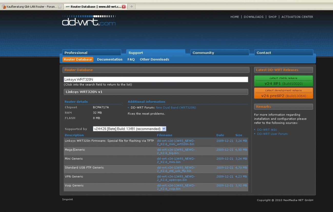Click the 6,90 MB size value

point(241,150)
